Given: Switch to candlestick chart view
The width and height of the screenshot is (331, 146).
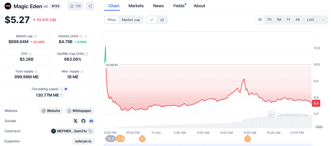Looking at the screenshot, I should point(162,20).
